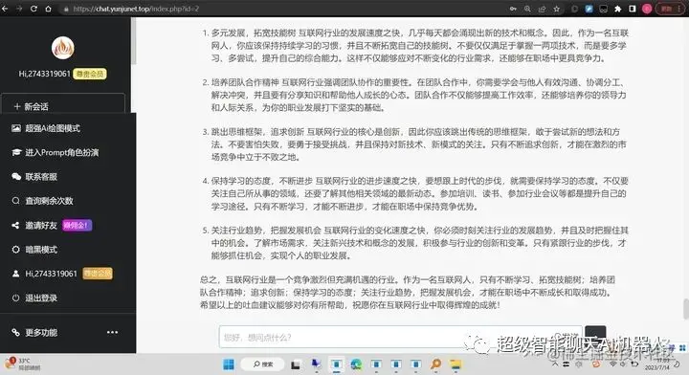Click the chat message input box
This screenshot has height=375, width=689.
[400, 338]
